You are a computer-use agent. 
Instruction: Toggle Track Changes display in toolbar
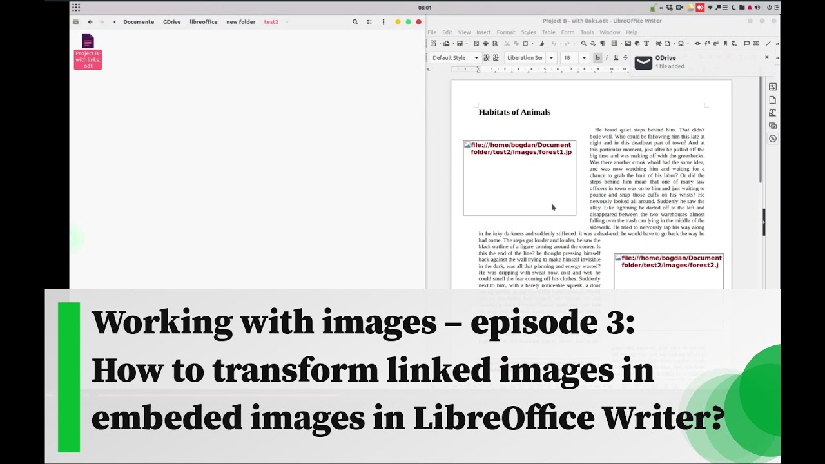pos(756,43)
